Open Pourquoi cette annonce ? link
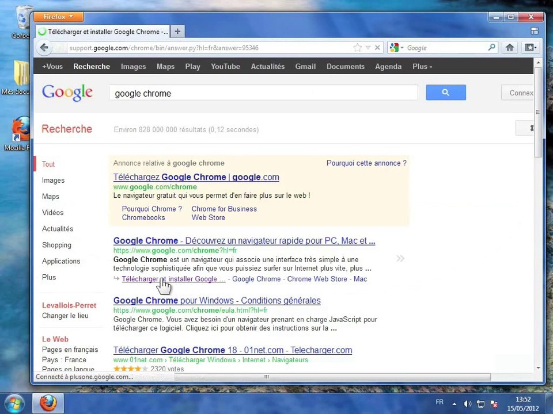The image size is (553, 414). (366, 163)
